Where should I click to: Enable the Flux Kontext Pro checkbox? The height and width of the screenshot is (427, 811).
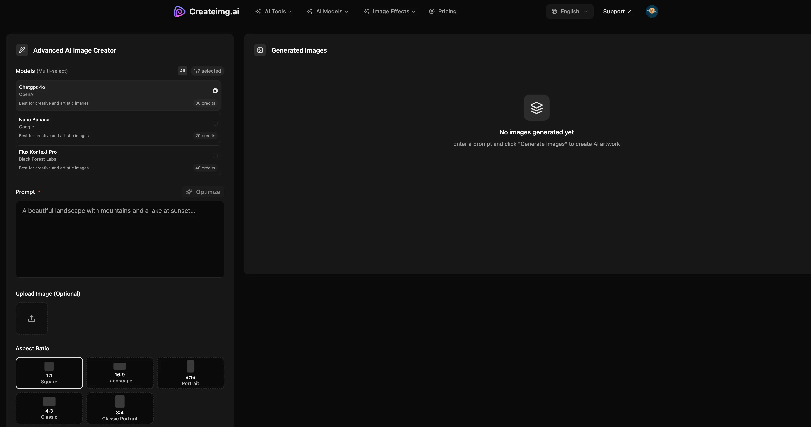tap(215, 156)
